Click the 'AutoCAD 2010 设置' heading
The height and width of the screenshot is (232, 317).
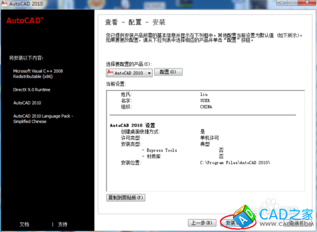133,125
